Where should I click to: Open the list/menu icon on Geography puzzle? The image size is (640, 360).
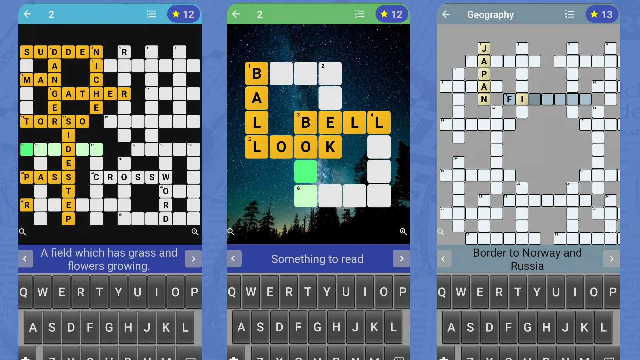coord(570,14)
